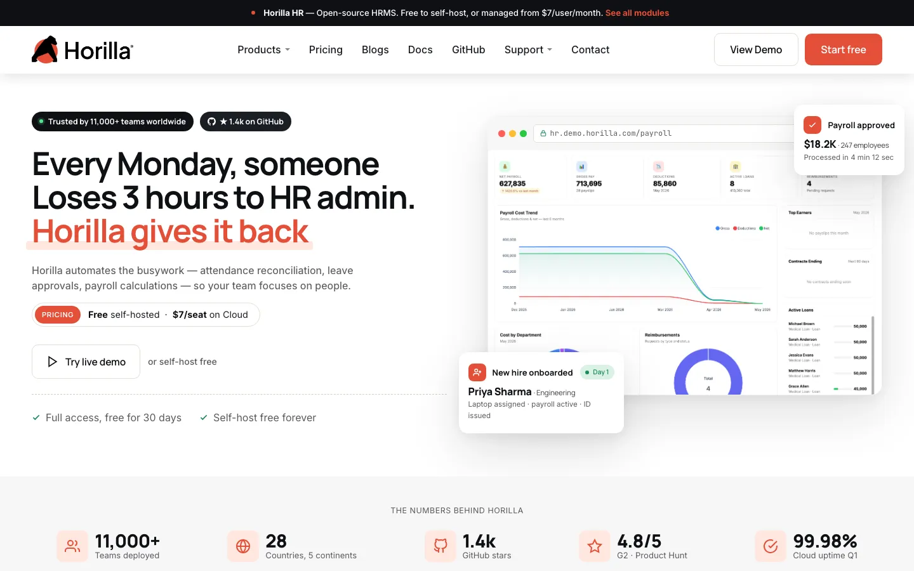Click the checkmark beside 'Self-host free forever'
The width and height of the screenshot is (914, 571).
(204, 417)
